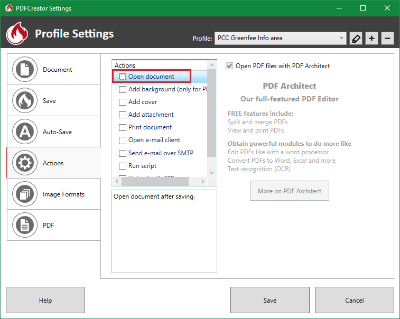Click the Document page icon in sidebar
This screenshot has height=319, width=400.
(24, 69)
